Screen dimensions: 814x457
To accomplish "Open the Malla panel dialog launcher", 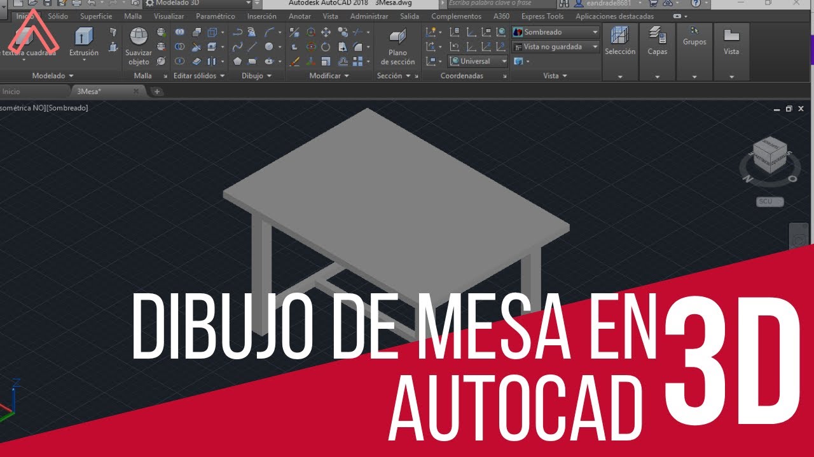I will click(x=166, y=76).
